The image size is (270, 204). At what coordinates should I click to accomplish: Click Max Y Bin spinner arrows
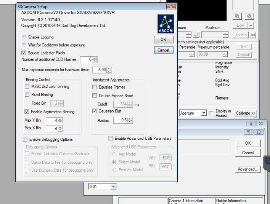[x=60, y=121]
